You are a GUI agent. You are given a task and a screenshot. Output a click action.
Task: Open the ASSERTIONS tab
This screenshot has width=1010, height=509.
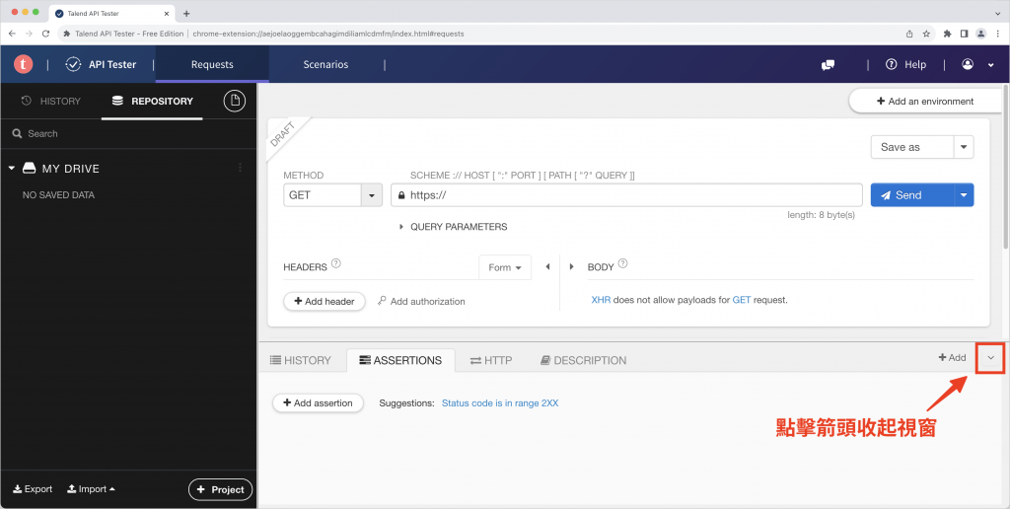tap(400, 360)
